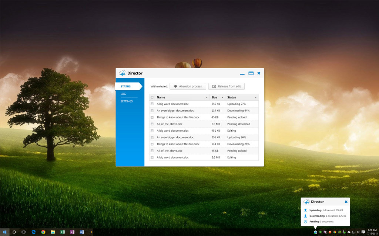Check the row showing Uploading 86%
This screenshot has width=379, height=236.
(152, 137)
